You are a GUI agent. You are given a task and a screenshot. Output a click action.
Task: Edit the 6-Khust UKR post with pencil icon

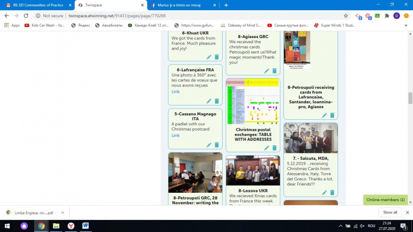coord(209,57)
